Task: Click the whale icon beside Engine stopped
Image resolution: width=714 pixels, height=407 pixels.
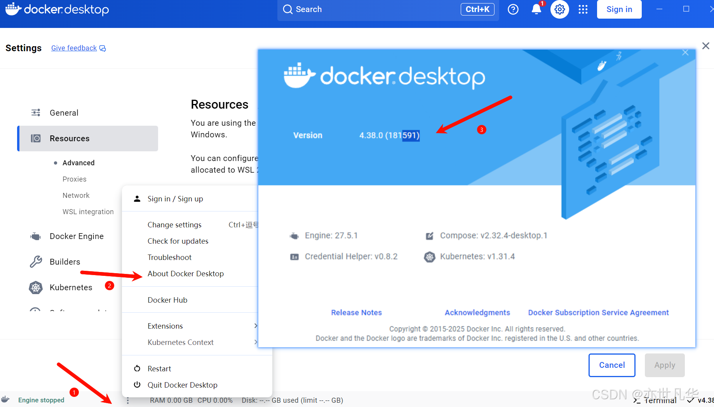Action: [5, 400]
